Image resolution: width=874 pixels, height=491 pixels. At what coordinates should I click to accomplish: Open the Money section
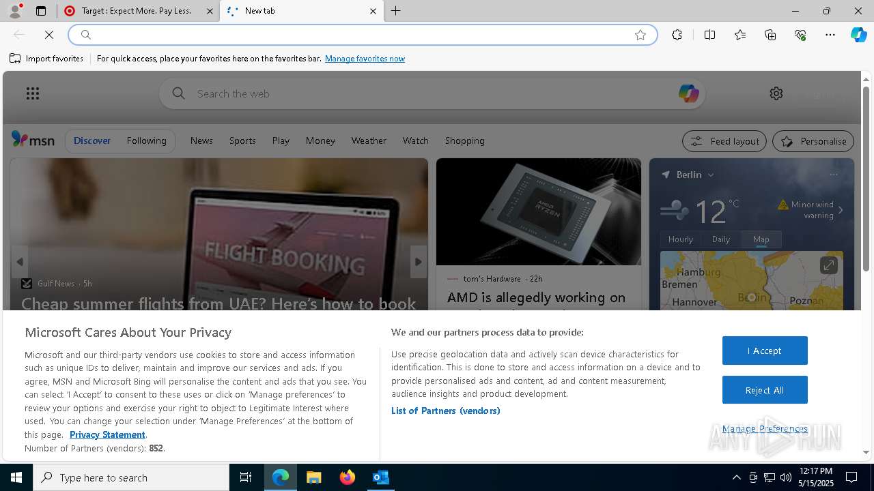(320, 140)
